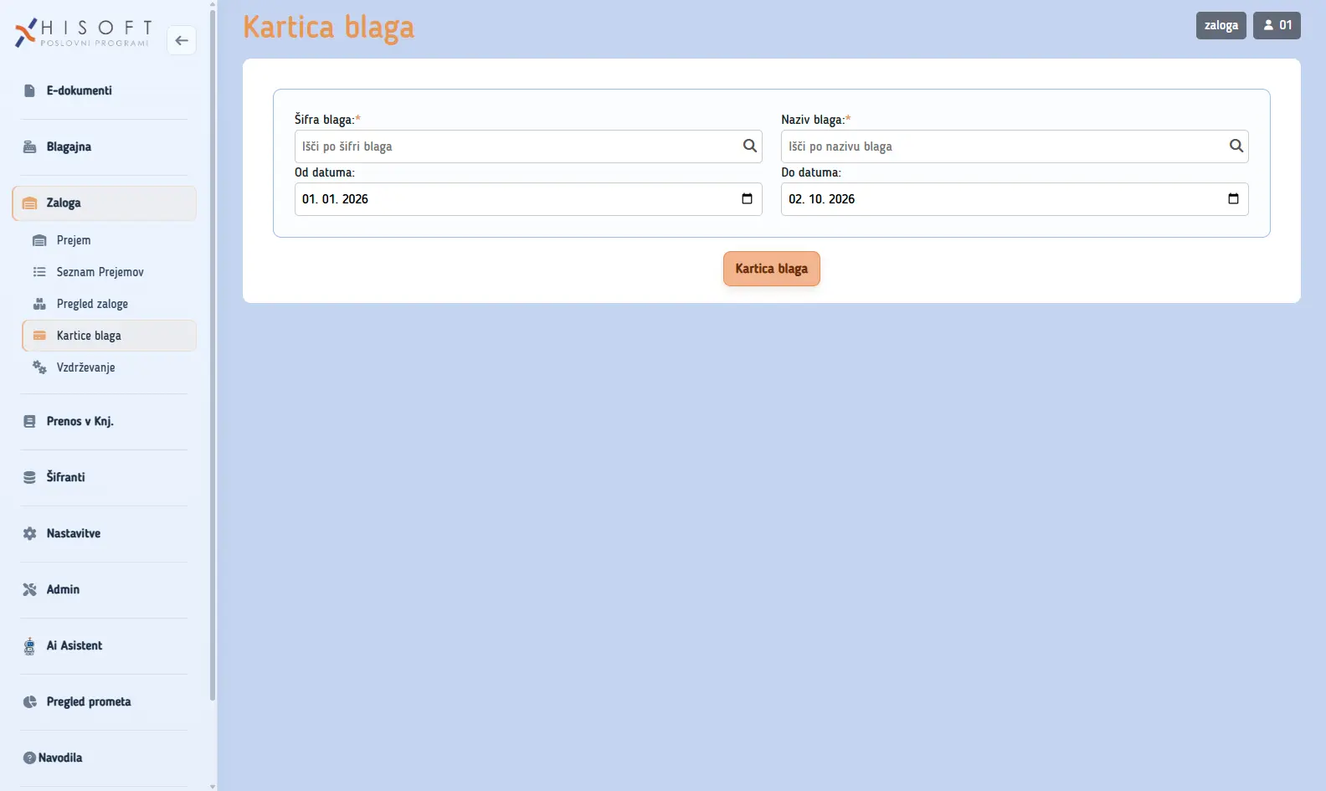Open the Šifranti menu
The height and width of the screenshot is (791, 1326).
pos(105,477)
